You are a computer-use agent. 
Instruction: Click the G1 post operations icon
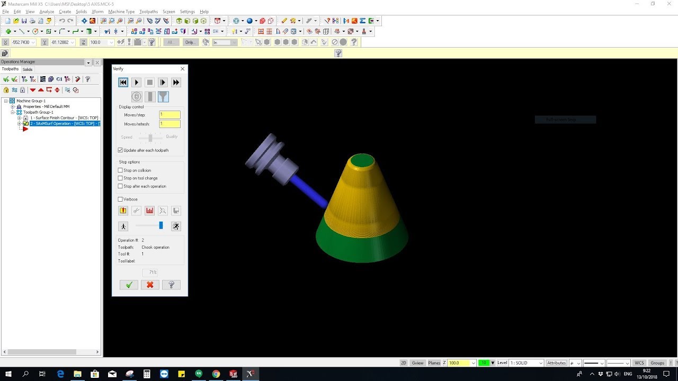59,79
